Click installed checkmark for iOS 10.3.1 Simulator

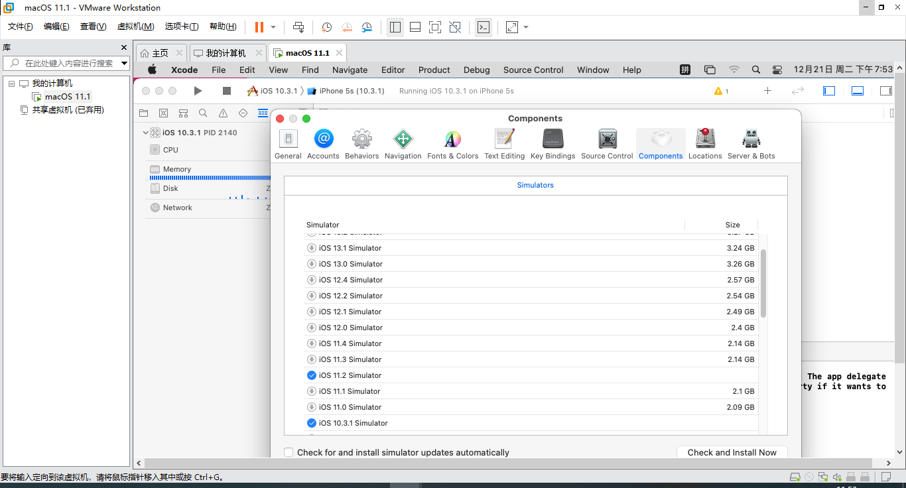click(312, 423)
